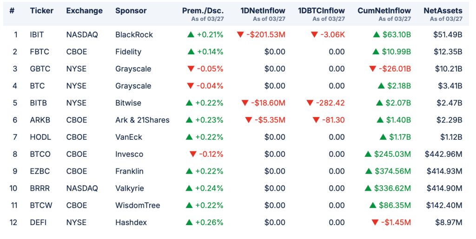This screenshot has height=239, width=476.
Task: Open the FBTC ticker entry
Action: point(40,52)
